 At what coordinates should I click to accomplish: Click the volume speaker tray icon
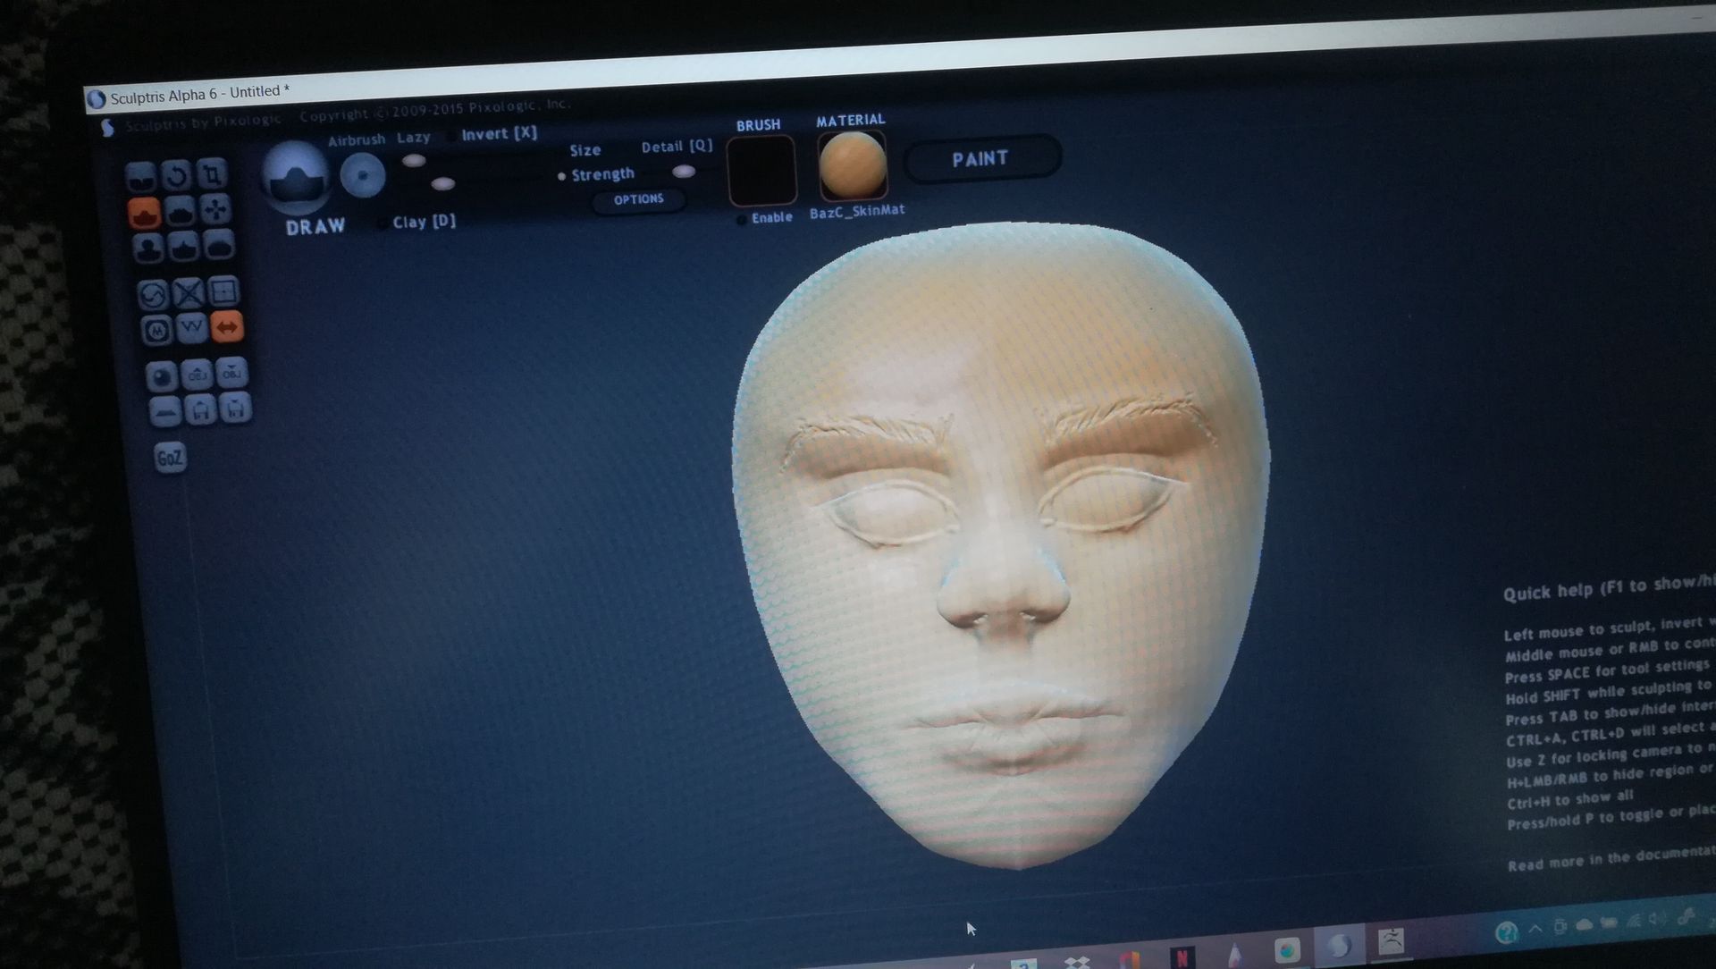(x=1657, y=919)
